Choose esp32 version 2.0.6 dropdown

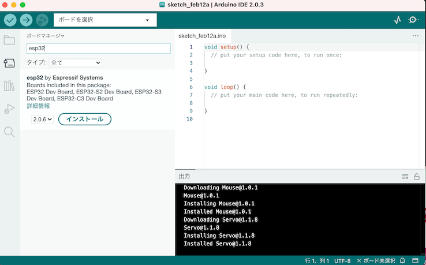[42, 120]
